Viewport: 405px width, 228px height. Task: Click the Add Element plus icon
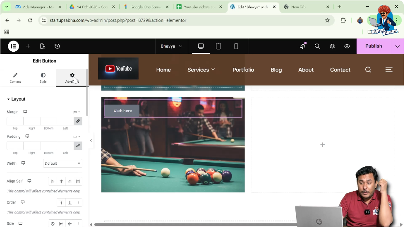[28, 46]
